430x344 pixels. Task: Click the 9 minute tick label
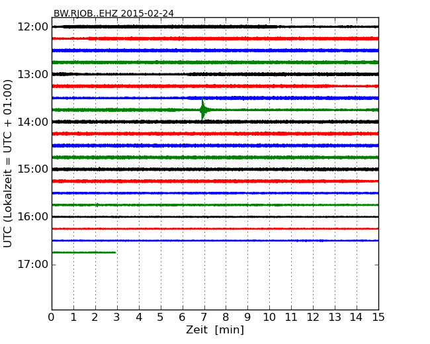(247, 318)
